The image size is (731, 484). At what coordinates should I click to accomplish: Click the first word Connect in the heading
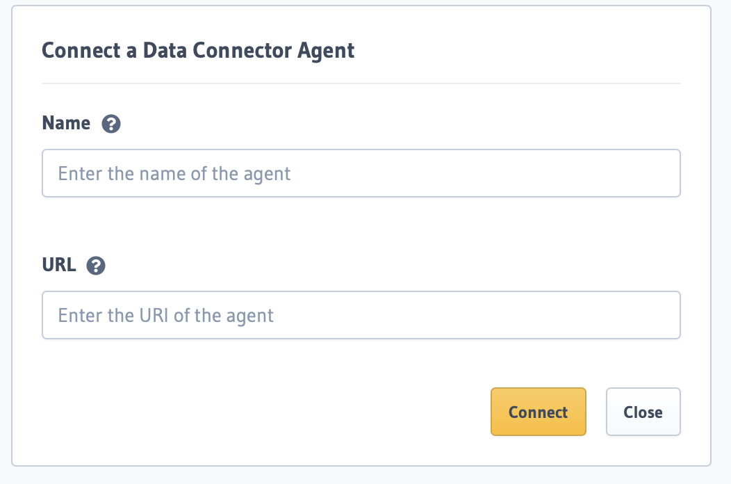(x=81, y=50)
